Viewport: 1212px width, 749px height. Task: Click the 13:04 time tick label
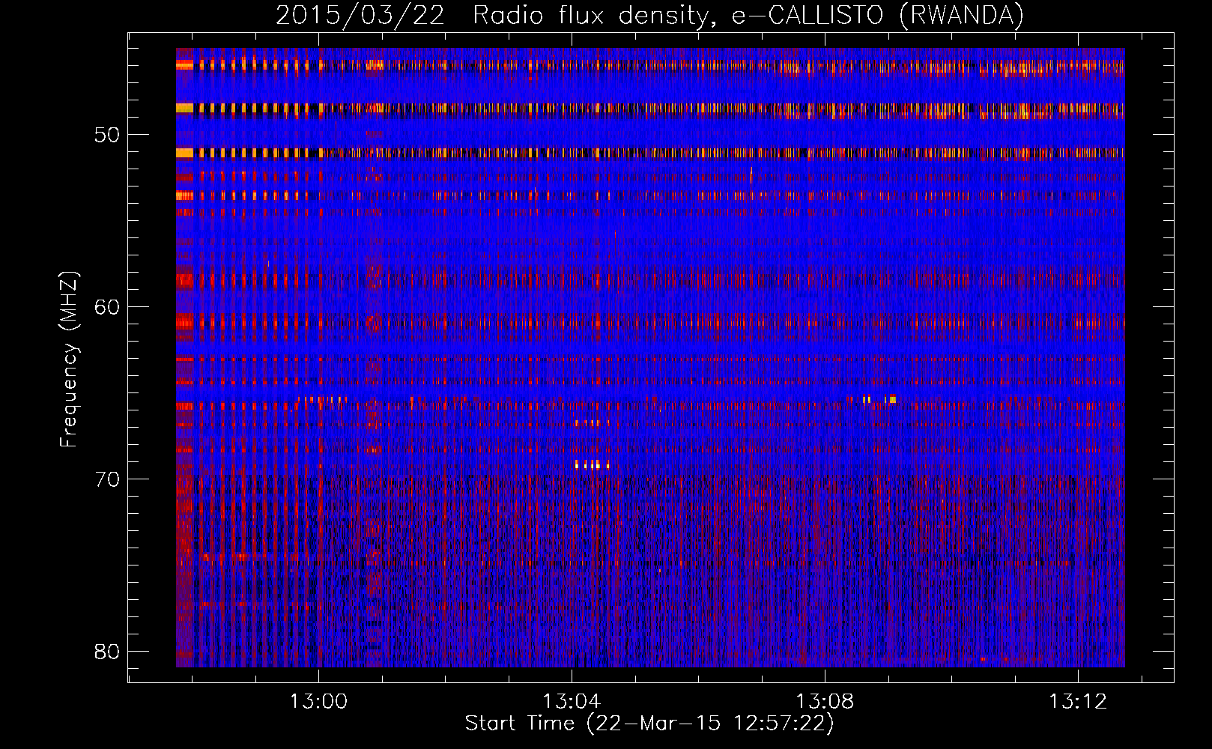coord(572,702)
